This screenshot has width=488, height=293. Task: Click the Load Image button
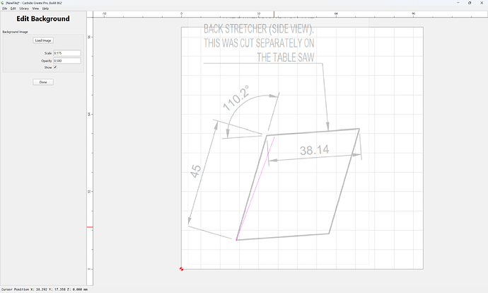point(43,40)
